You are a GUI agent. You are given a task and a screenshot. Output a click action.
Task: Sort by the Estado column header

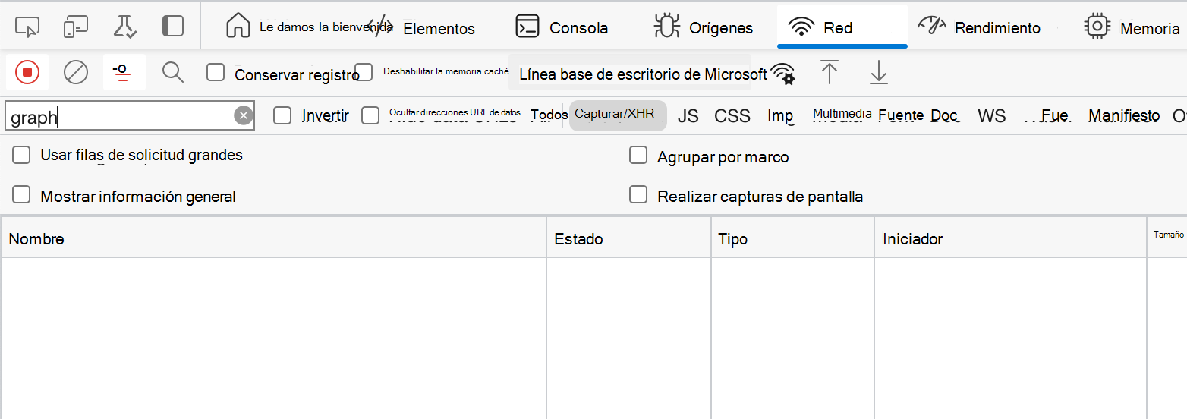click(628, 238)
